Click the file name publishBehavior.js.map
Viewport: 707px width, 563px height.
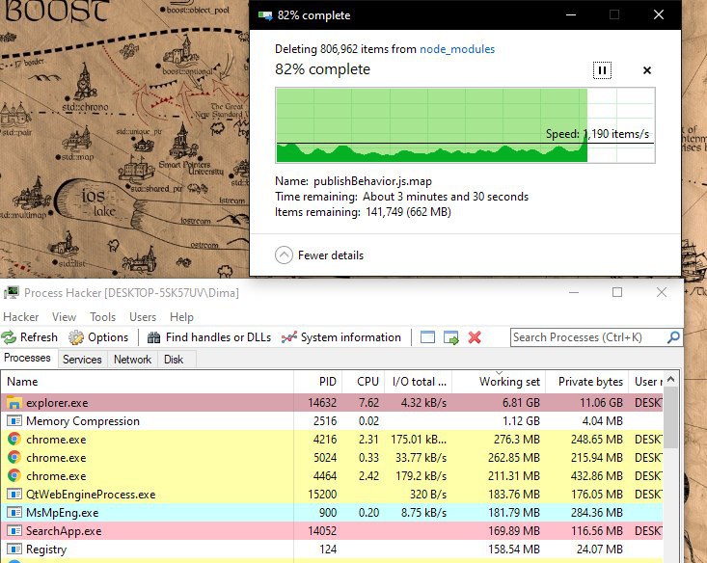click(x=372, y=181)
